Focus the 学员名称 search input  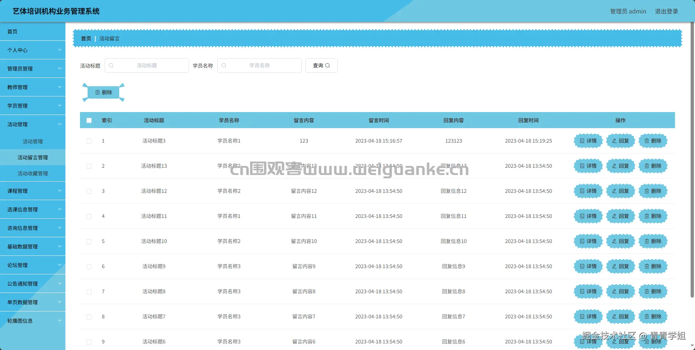[x=260, y=65]
